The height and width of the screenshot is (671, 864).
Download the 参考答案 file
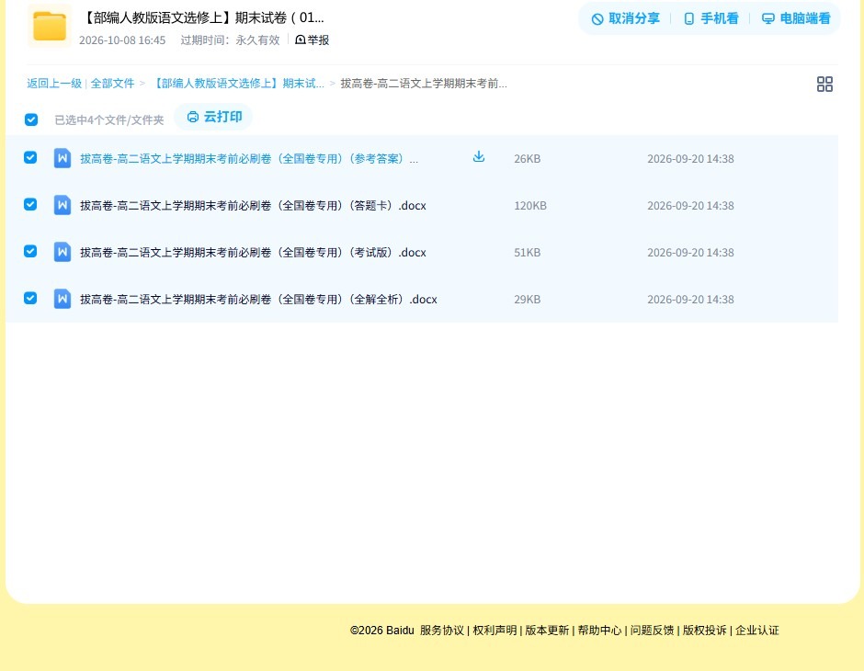479,157
